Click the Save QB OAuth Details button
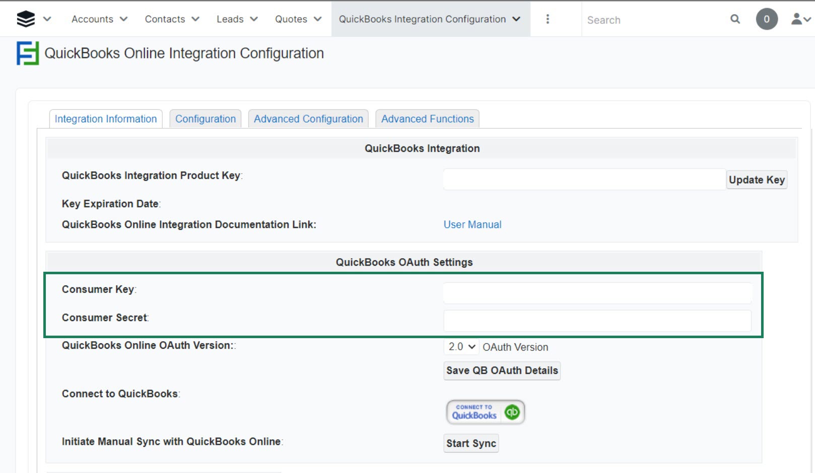The width and height of the screenshot is (815, 473). click(502, 371)
